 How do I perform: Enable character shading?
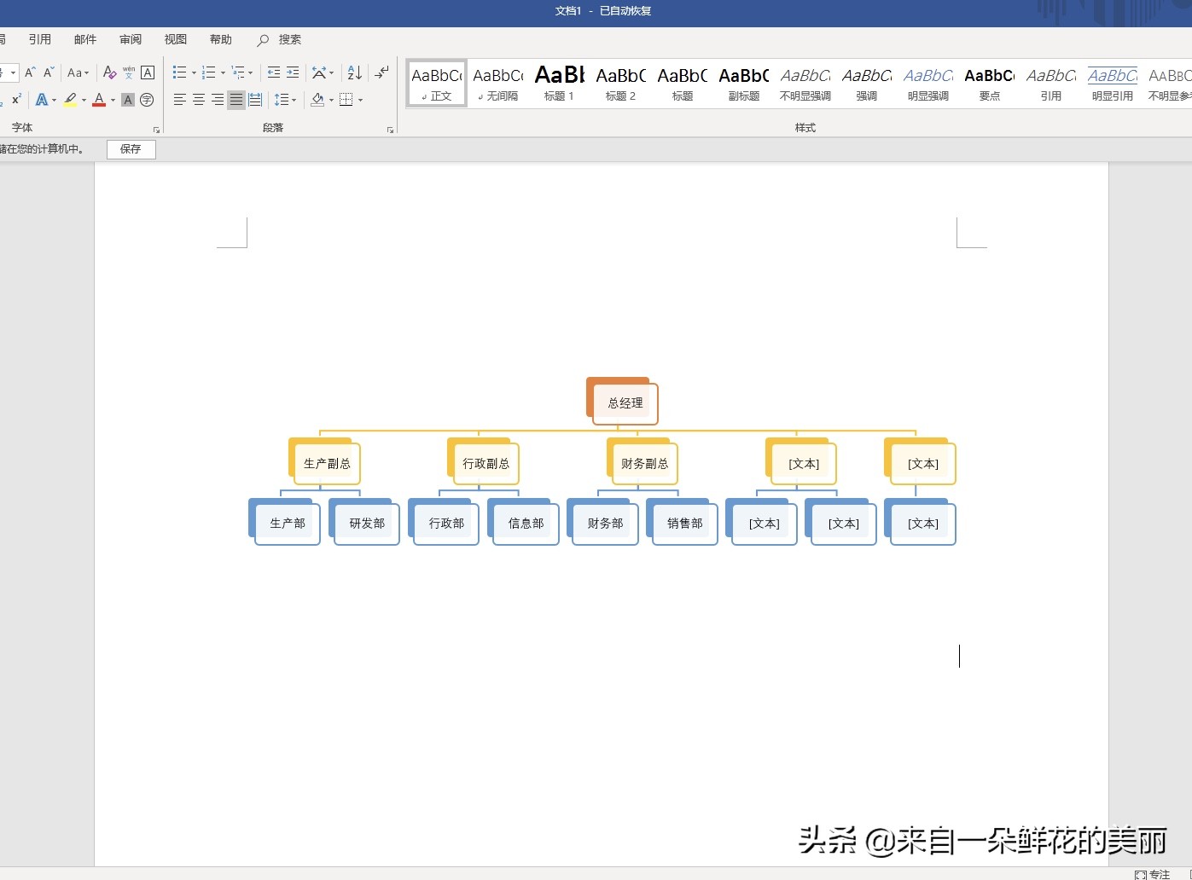(x=127, y=101)
